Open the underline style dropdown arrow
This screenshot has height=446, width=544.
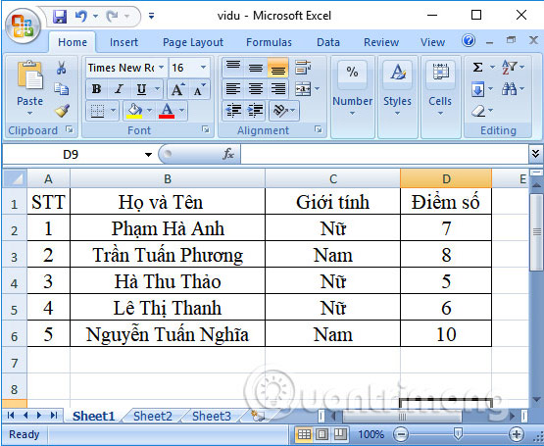point(157,89)
